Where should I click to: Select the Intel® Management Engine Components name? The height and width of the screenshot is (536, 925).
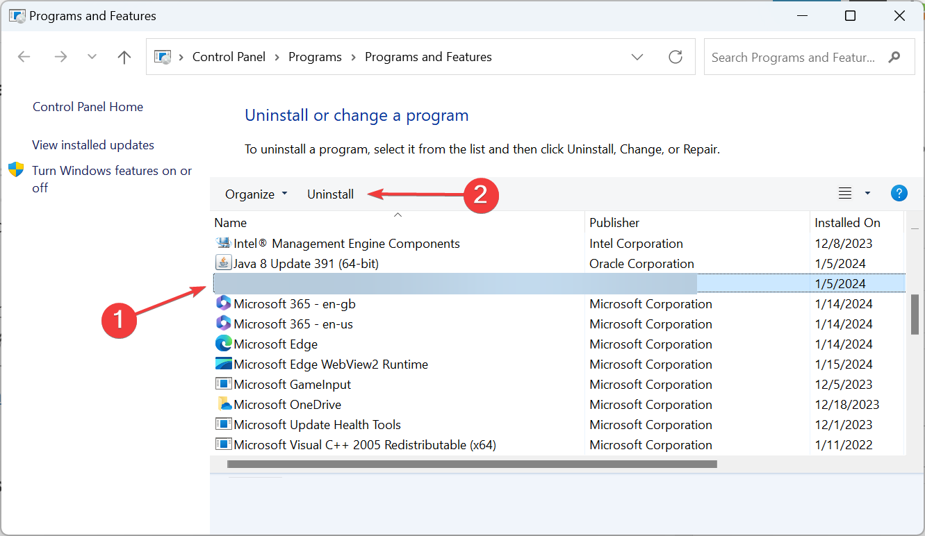coord(347,244)
